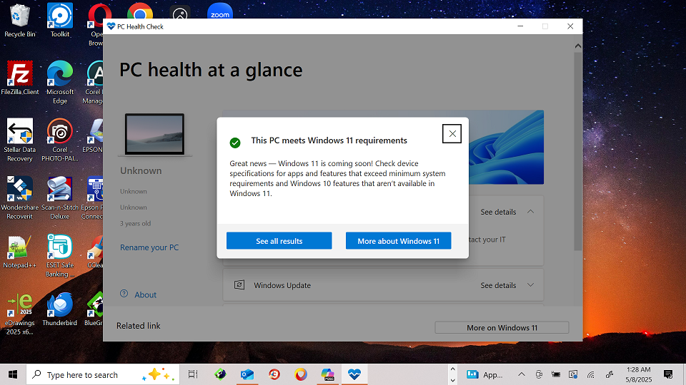Viewport: 686px width, 385px height.
Task: Click PC Health Check taskbar icon
Action: click(x=354, y=374)
